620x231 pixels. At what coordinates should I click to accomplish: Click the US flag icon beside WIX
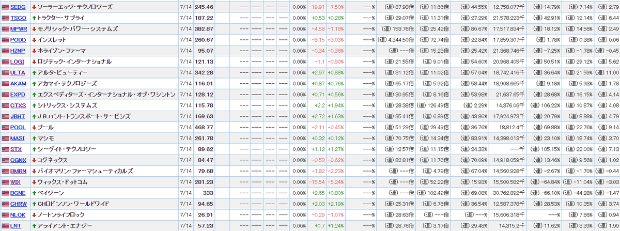[x=5, y=182]
